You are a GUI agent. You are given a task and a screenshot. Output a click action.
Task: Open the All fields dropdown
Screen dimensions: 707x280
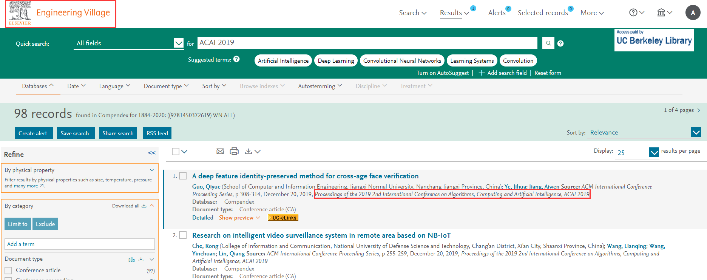coord(178,43)
